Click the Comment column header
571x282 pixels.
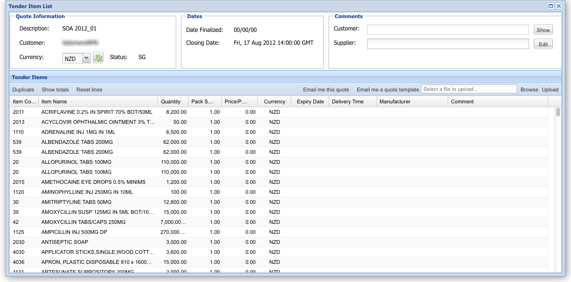click(x=498, y=101)
